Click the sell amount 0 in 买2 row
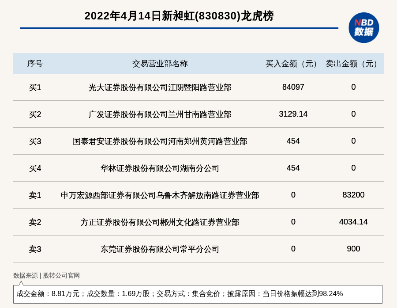Image resolution: width=397 pixels, height=308 pixels. point(353,114)
